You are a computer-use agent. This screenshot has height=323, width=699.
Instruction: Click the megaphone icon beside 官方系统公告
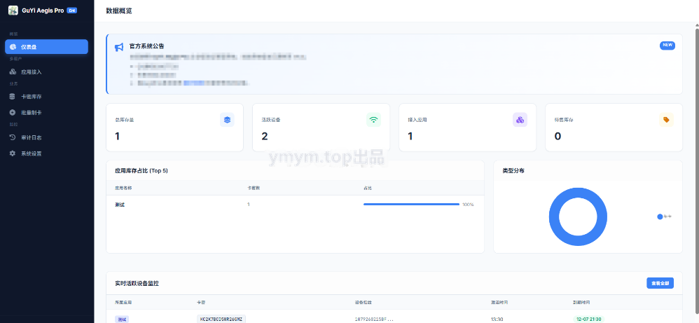coord(119,47)
